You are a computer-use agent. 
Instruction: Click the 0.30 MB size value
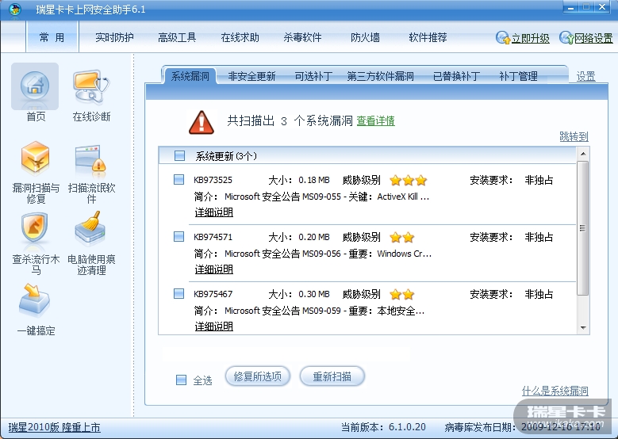click(x=313, y=294)
